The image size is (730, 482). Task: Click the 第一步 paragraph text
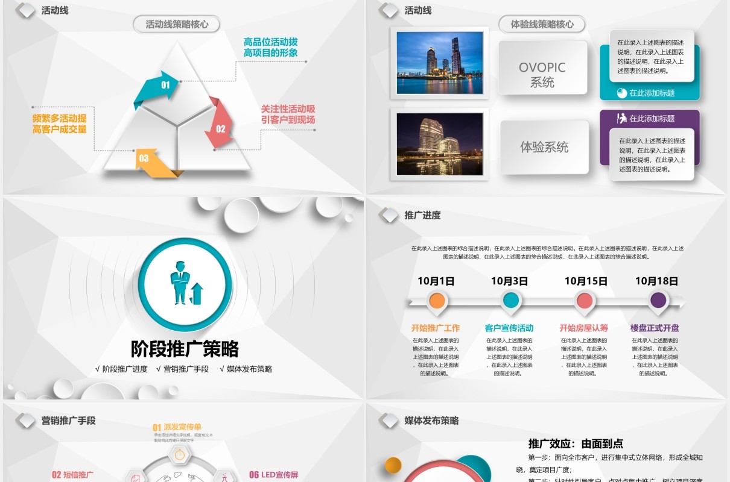[609, 463]
